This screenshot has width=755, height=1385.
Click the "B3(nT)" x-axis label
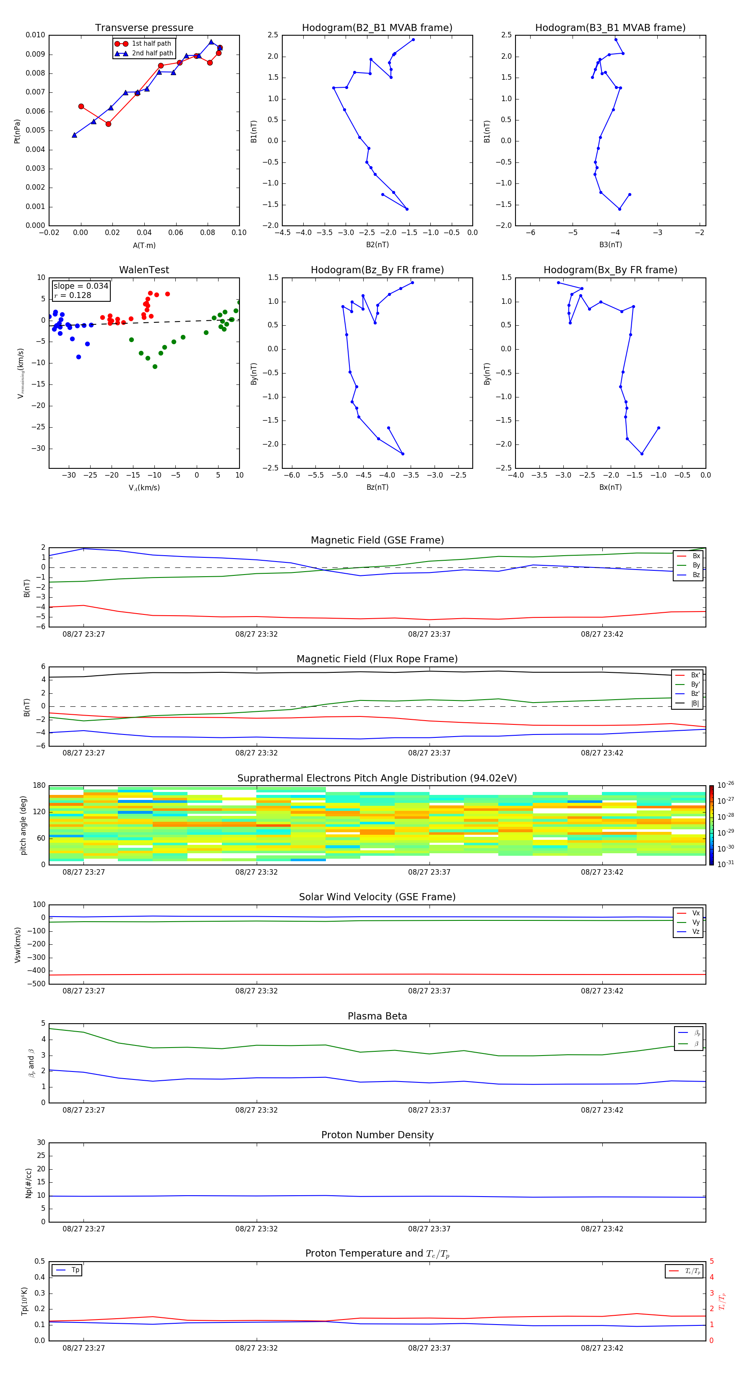[610, 245]
